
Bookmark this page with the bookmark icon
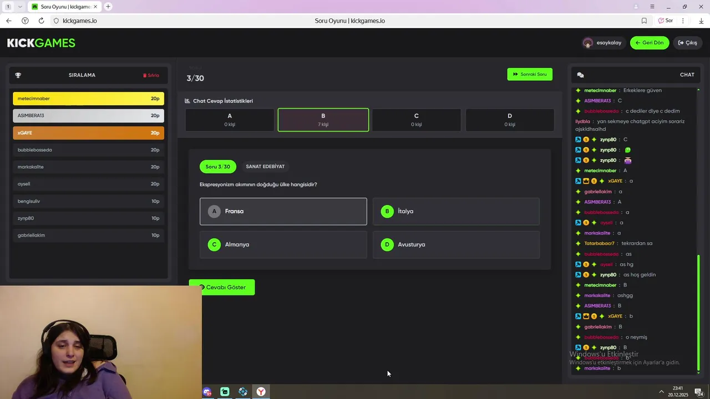click(644, 21)
